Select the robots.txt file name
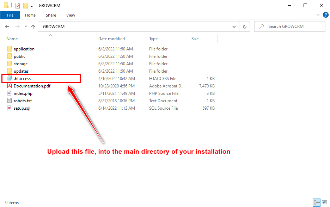 click(23, 101)
